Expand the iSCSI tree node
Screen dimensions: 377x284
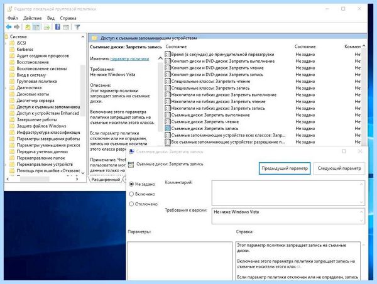point(6,43)
